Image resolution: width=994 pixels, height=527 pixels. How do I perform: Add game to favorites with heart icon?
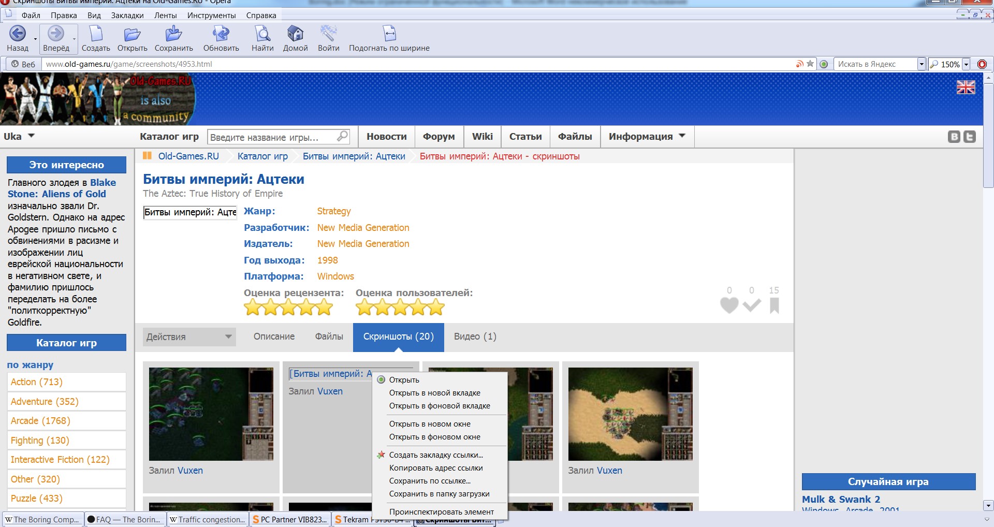tap(729, 305)
